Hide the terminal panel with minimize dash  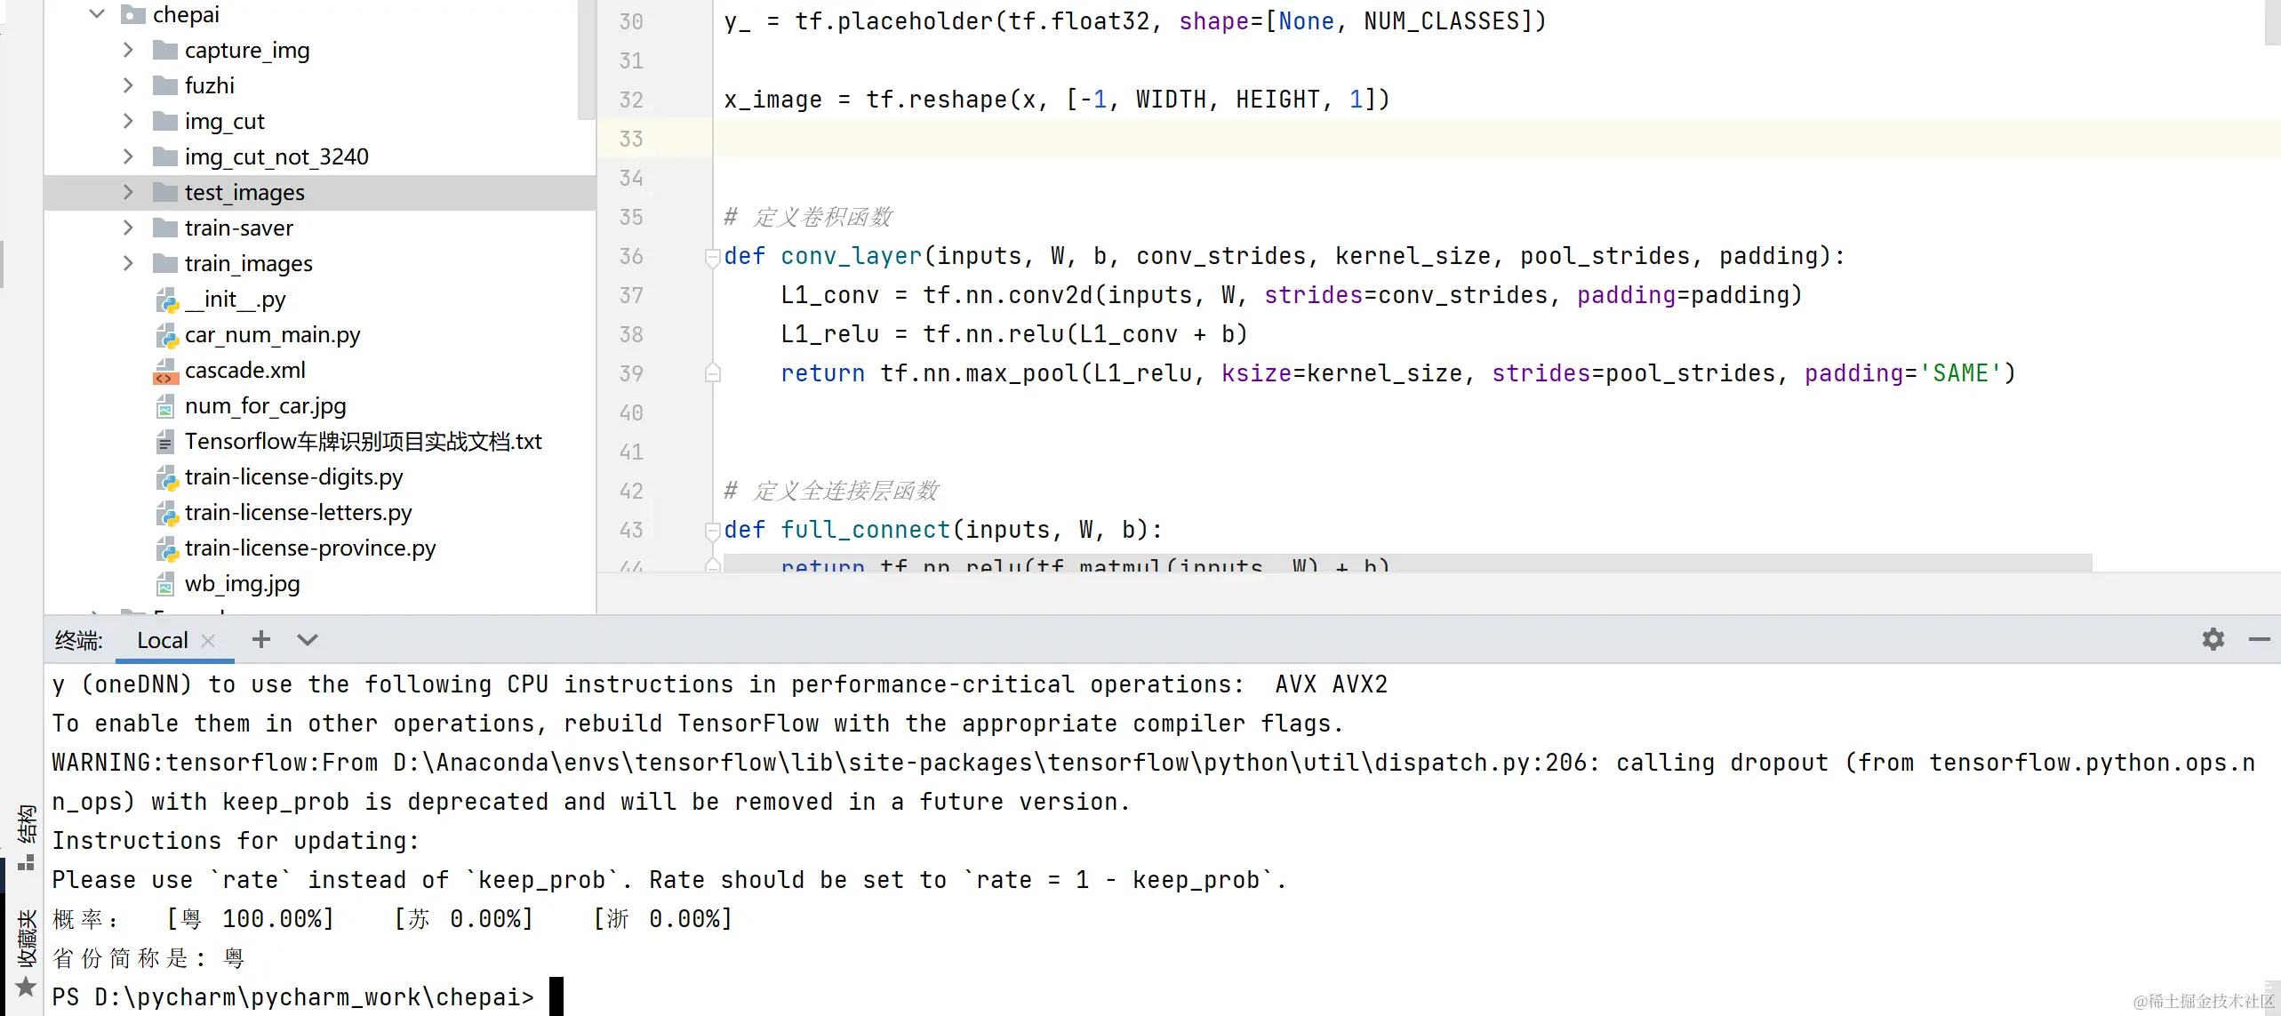pyautogui.click(x=2259, y=639)
